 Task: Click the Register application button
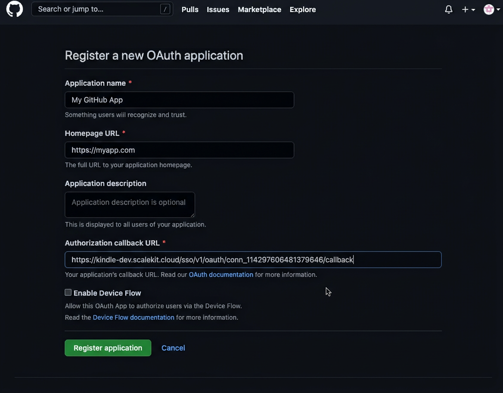click(x=108, y=348)
